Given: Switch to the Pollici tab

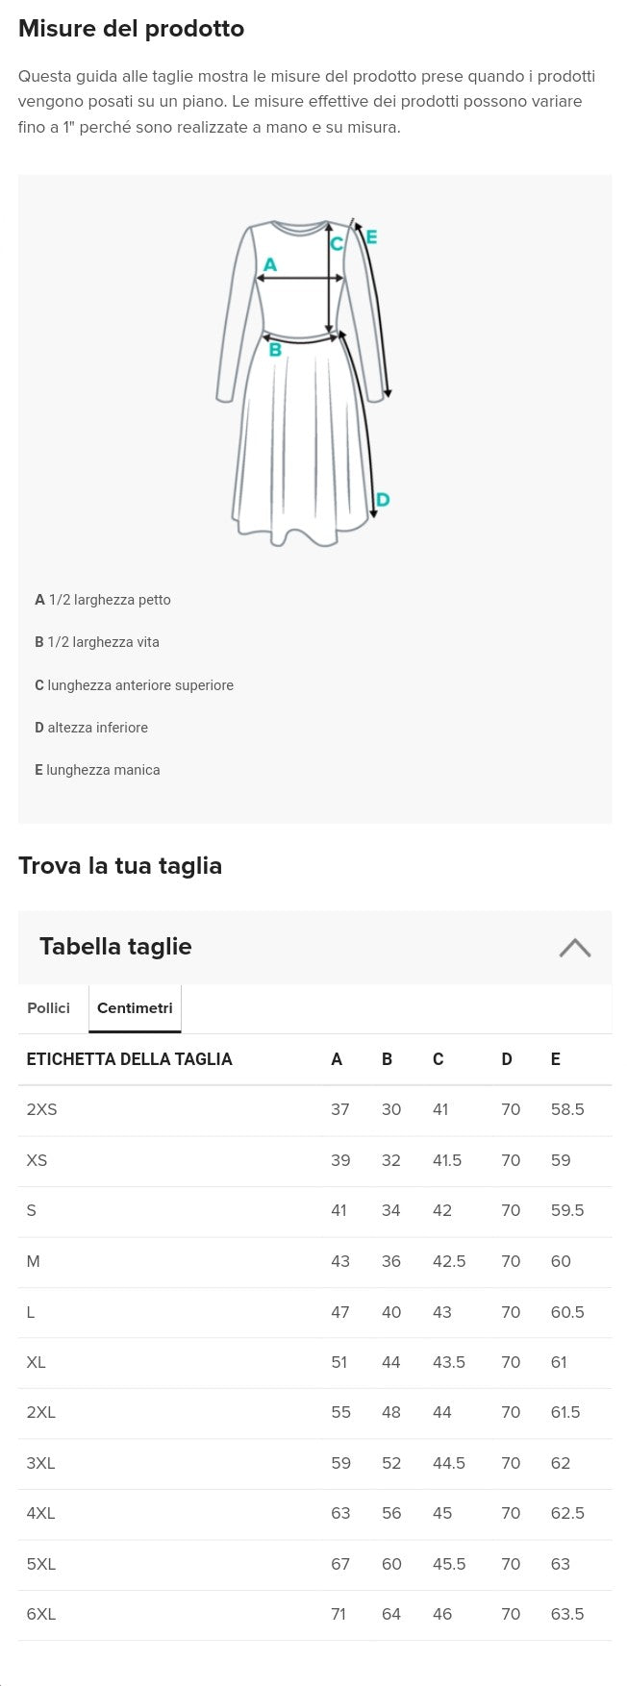Looking at the screenshot, I should [x=49, y=1008].
